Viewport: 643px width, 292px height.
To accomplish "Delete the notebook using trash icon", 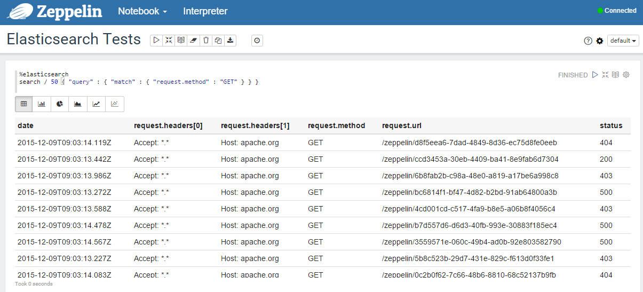I will tap(205, 41).
